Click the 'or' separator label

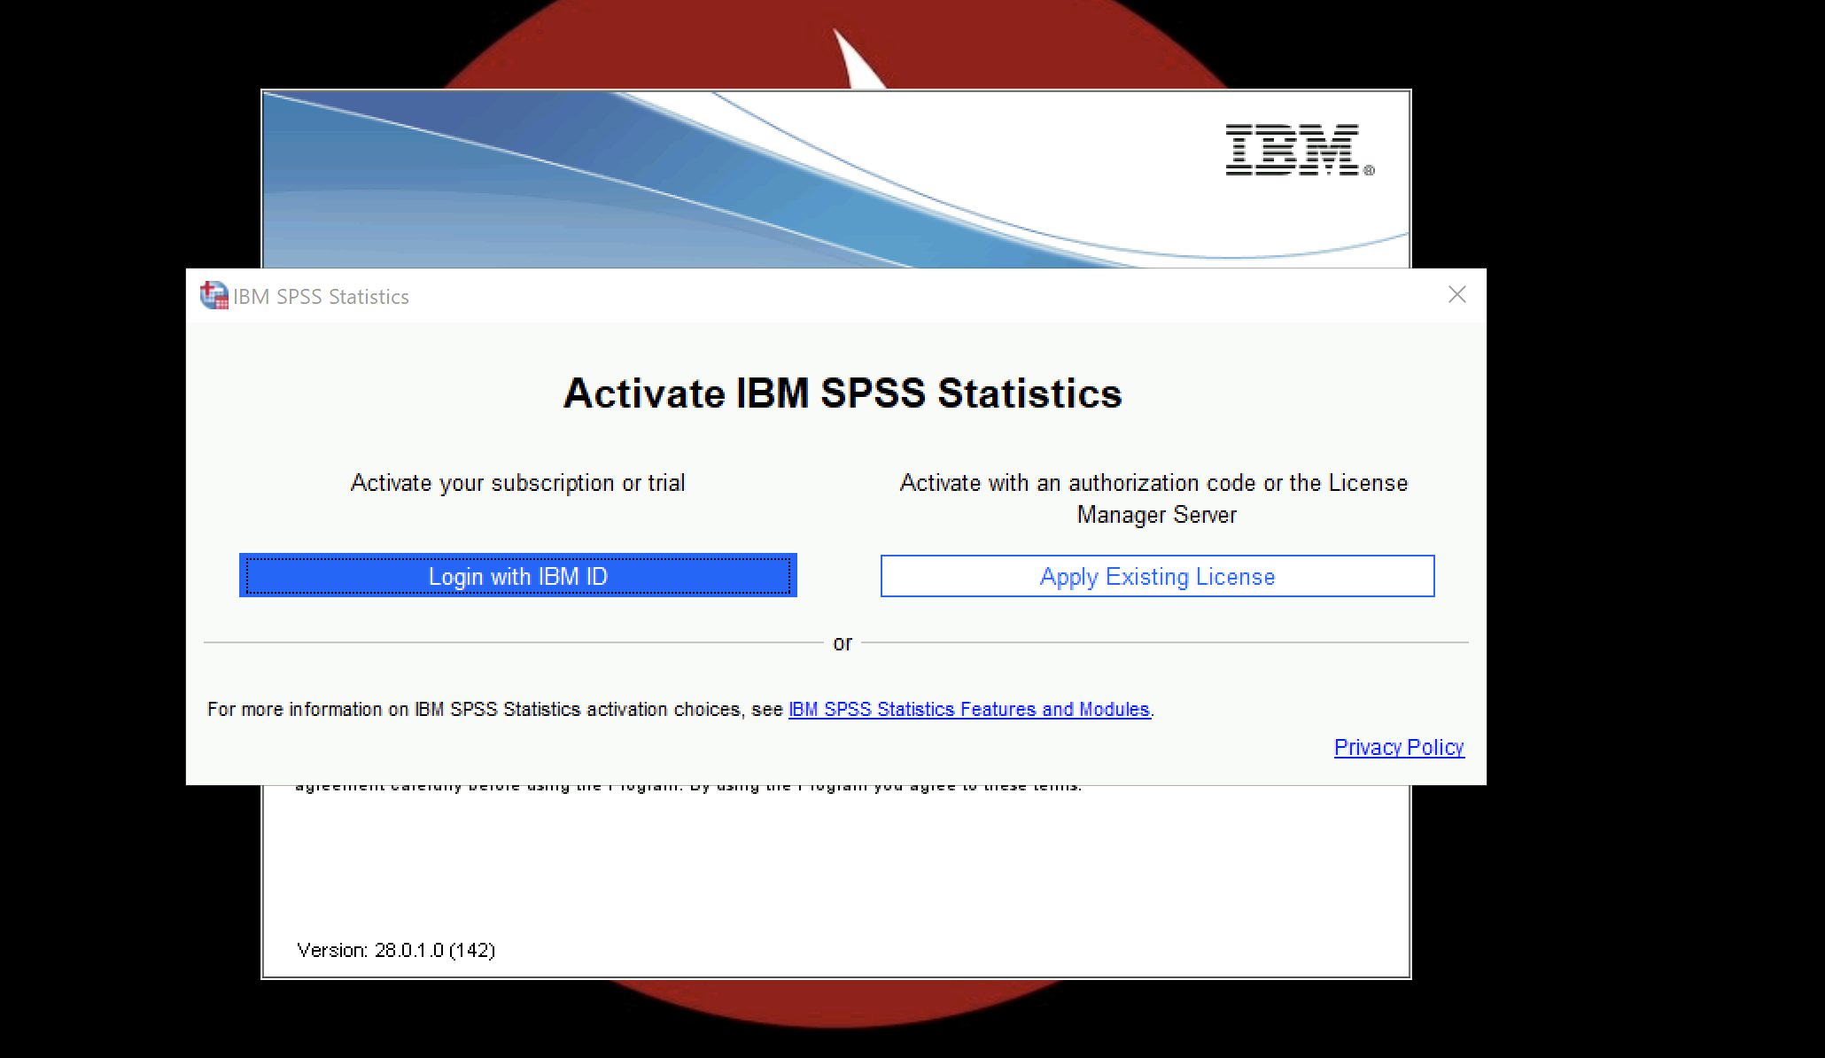[843, 643]
